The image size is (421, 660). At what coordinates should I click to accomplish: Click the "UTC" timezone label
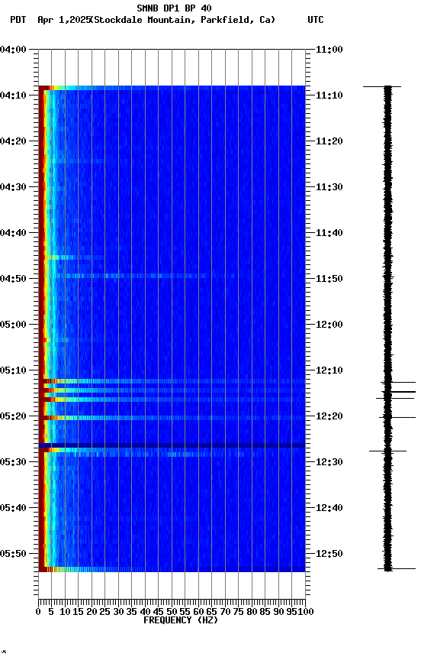tap(316, 20)
